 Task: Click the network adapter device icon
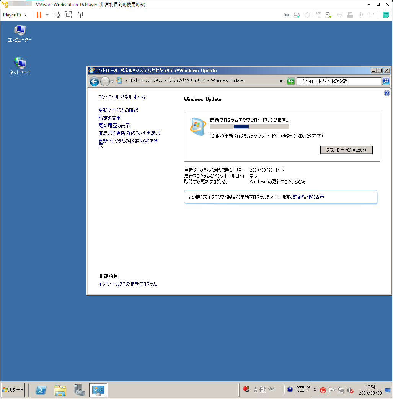[x=329, y=15]
